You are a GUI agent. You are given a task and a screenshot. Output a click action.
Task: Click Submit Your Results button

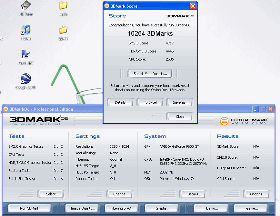click(x=150, y=74)
